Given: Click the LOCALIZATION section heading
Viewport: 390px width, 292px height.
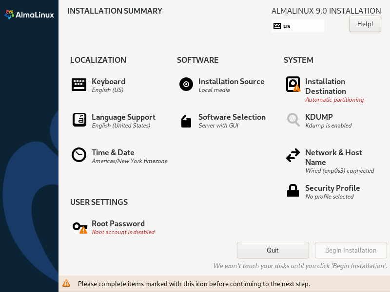Looking at the screenshot, I should (x=98, y=60).
